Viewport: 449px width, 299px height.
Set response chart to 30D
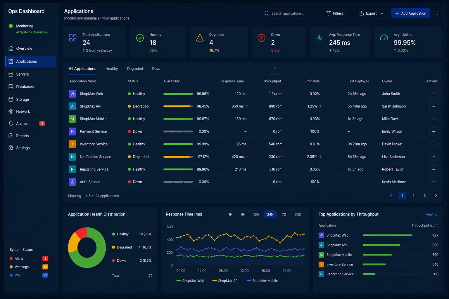[x=298, y=214]
